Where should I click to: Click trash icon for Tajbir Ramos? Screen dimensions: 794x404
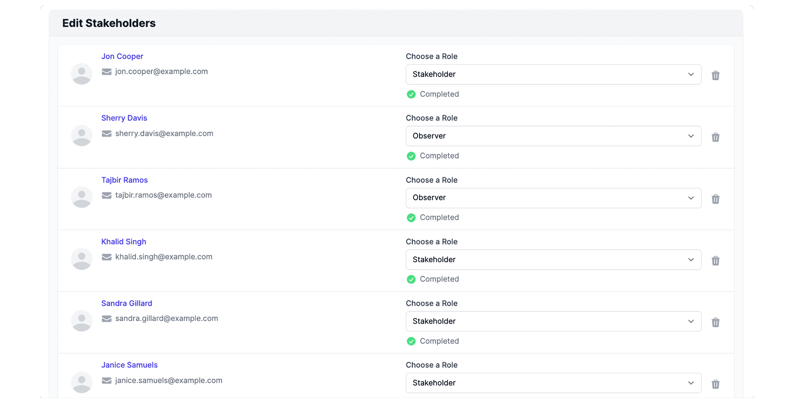coord(715,199)
